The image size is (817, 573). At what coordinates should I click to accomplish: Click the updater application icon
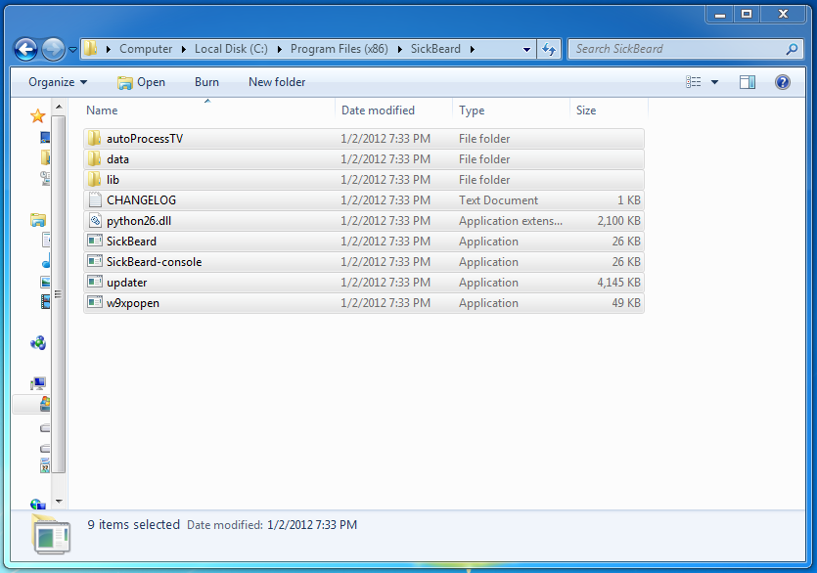(95, 282)
